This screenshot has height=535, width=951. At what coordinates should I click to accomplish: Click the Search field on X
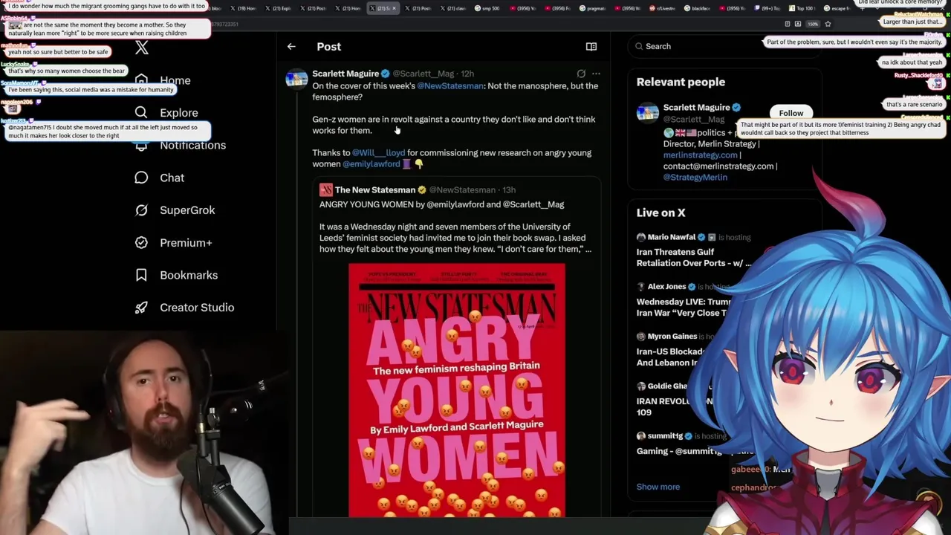[724, 46]
